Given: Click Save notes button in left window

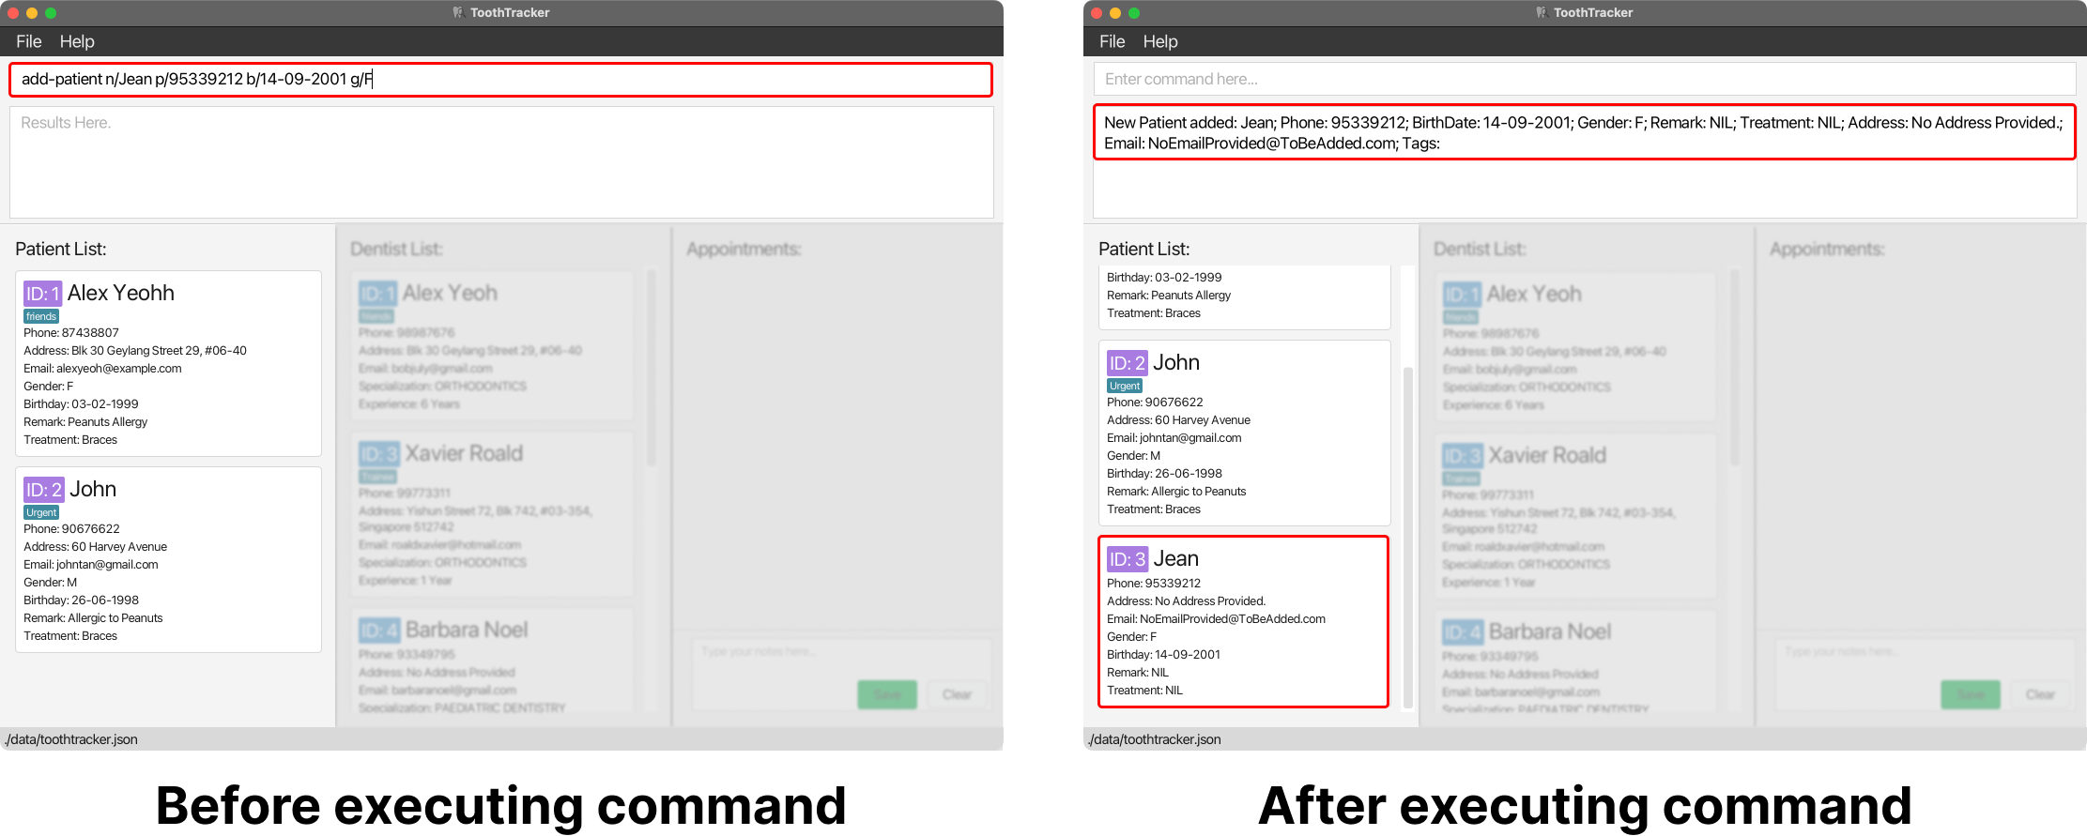Looking at the screenshot, I should point(887,694).
